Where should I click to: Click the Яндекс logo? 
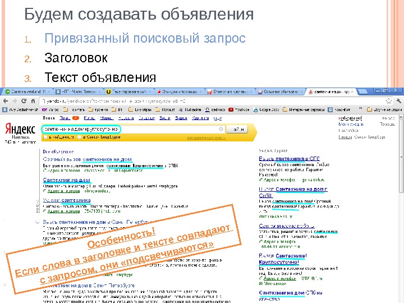pos(20,128)
